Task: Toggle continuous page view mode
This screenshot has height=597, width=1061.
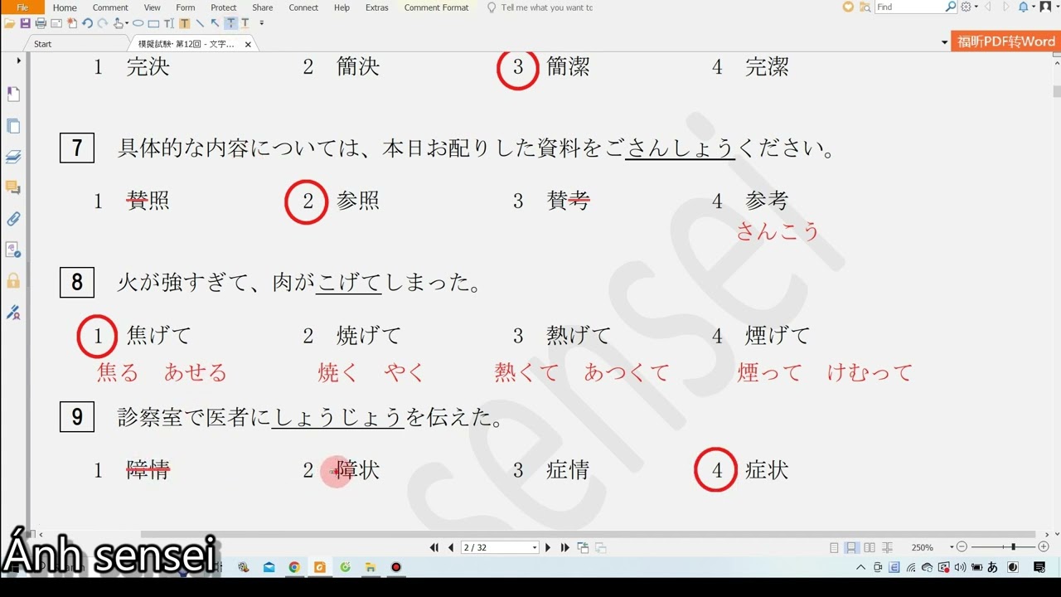Action: point(851,547)
